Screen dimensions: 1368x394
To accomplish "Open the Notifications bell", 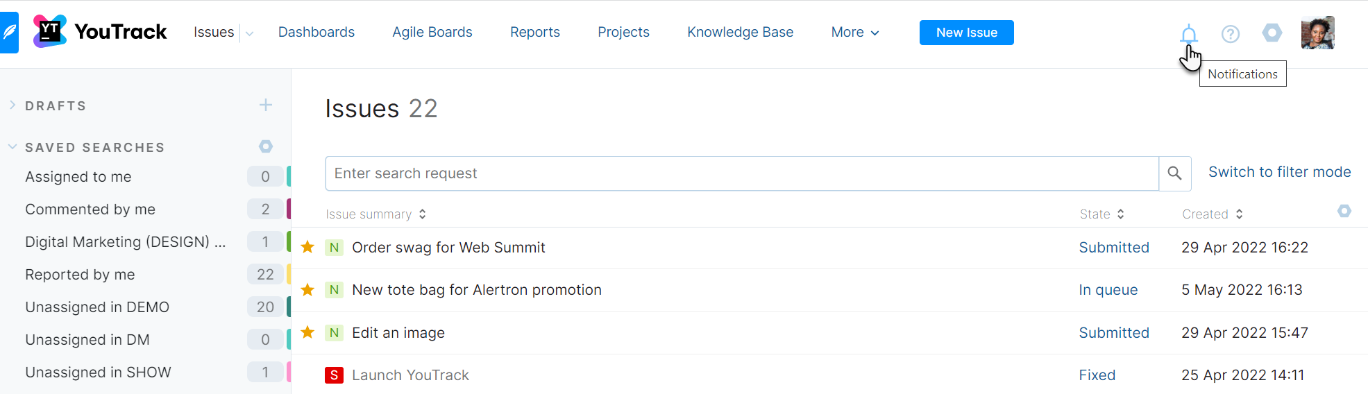I will (x=1189, y=33).
